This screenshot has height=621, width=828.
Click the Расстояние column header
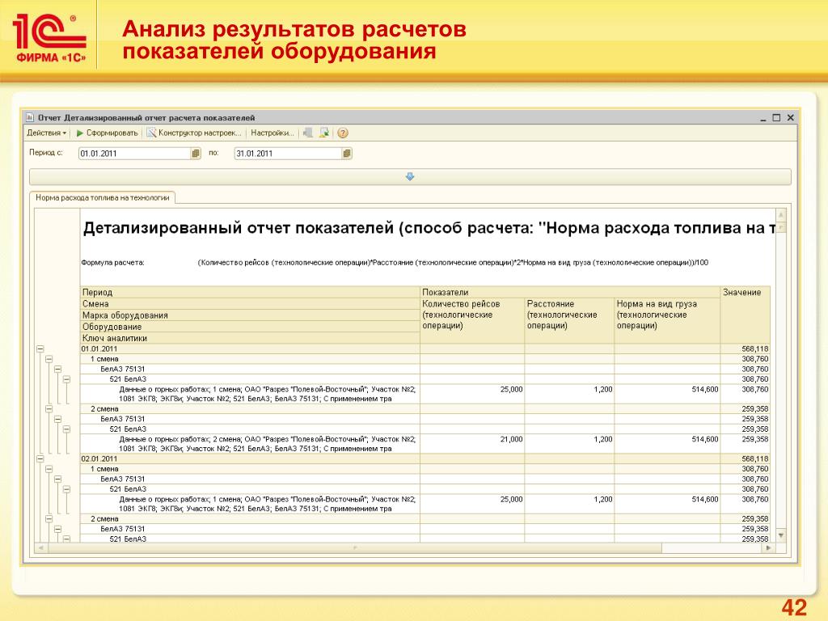pos(569,320)
